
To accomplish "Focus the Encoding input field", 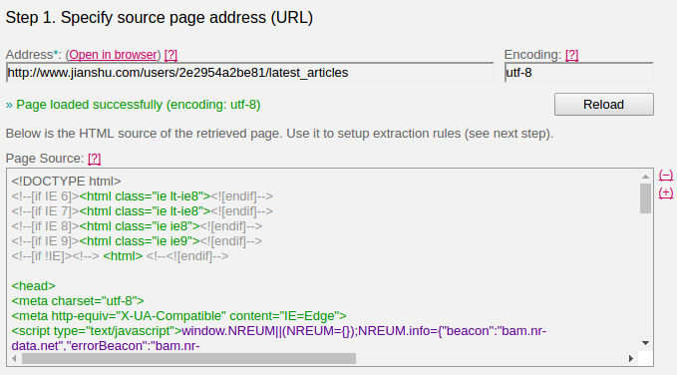I will (578, 73).
